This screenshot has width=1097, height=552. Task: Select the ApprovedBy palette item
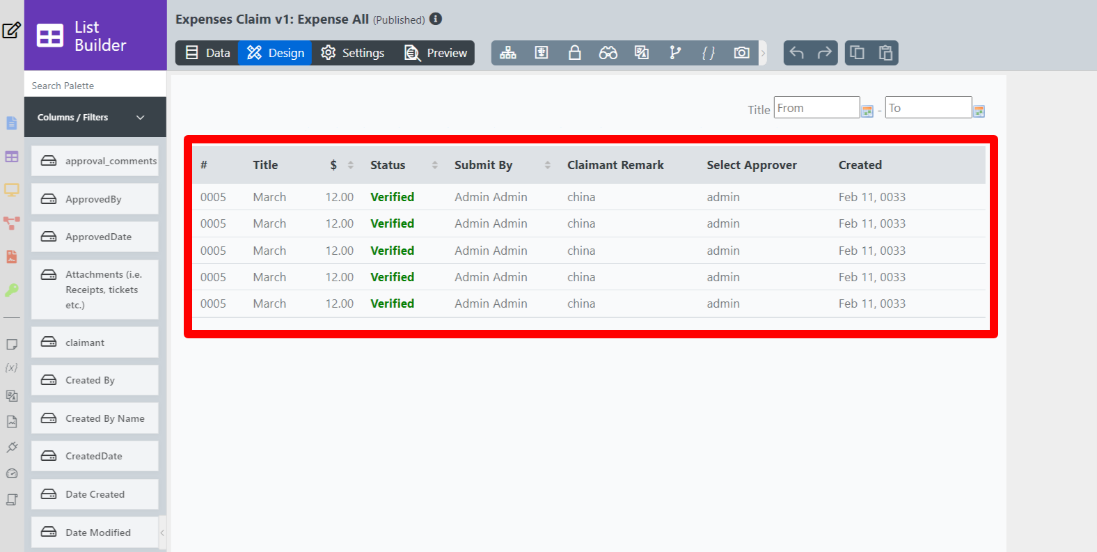point(95,199)
